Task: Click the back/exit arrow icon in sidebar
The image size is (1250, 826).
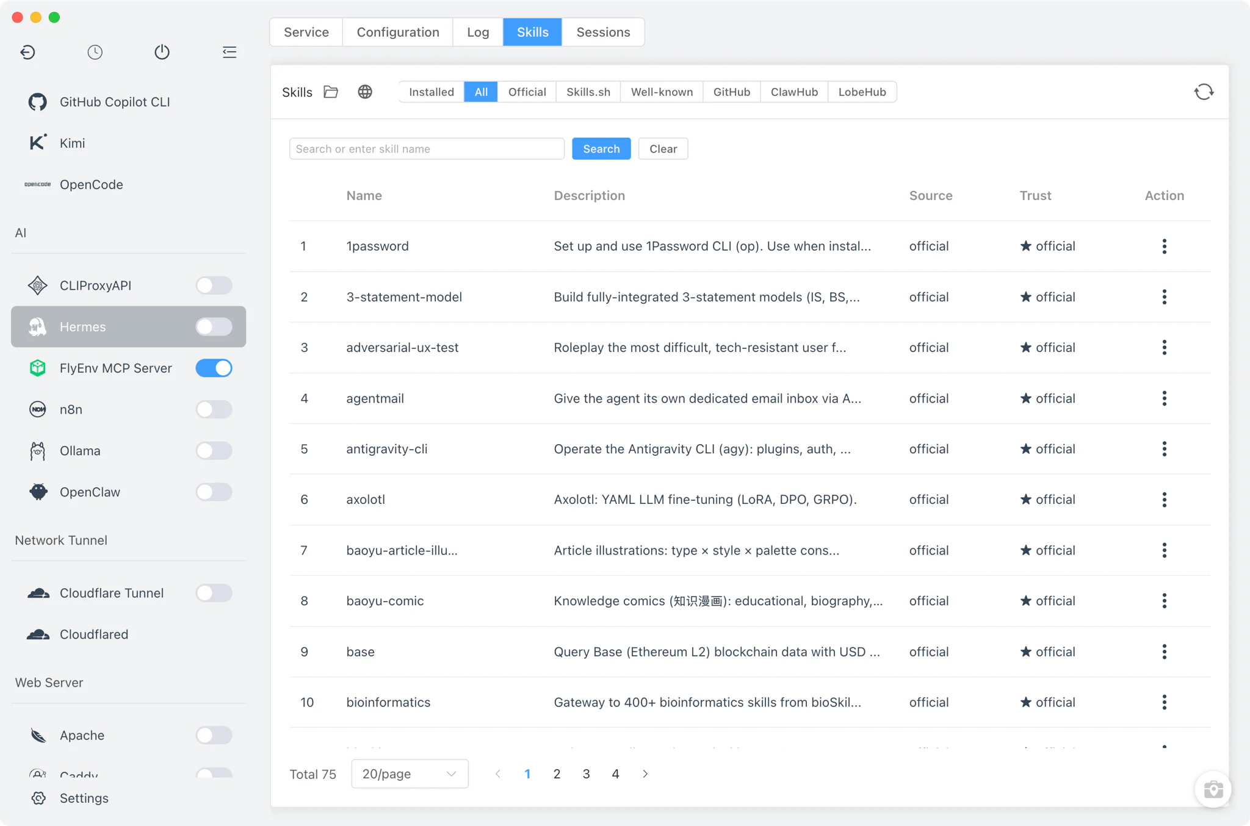Action: tap(27, 52)
